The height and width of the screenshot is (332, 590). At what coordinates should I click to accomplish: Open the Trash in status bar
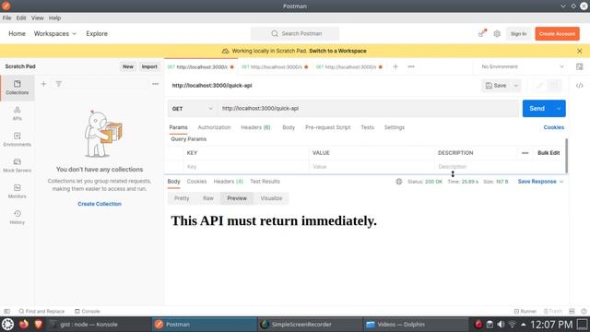click(553, 312)
